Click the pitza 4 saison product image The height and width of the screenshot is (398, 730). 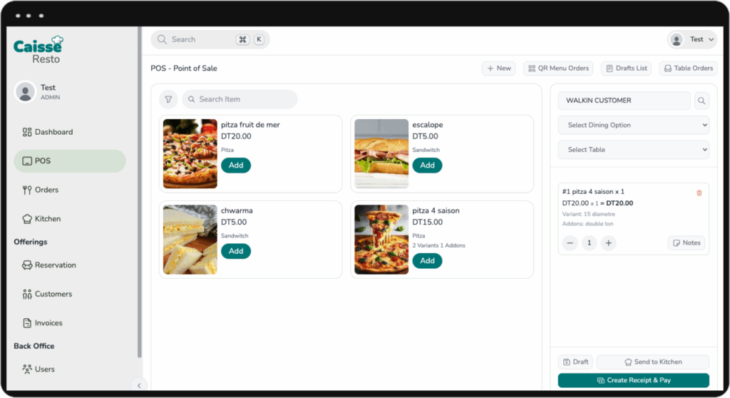381,240
